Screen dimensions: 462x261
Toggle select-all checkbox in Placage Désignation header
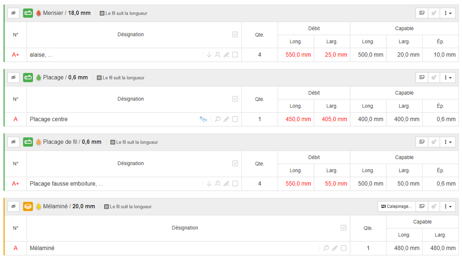click(x=235, y=99)
